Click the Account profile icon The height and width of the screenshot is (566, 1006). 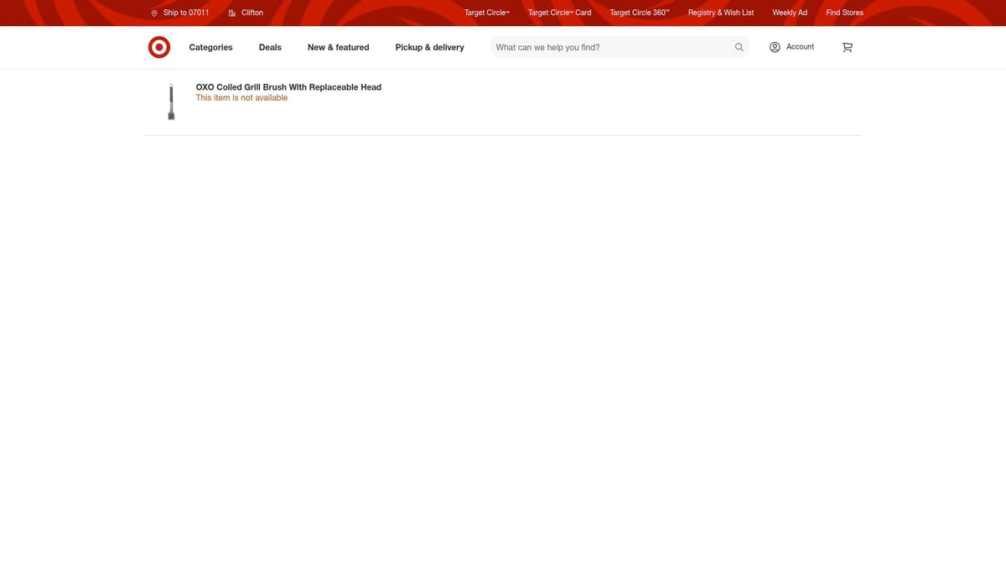(x=775, y=47)
